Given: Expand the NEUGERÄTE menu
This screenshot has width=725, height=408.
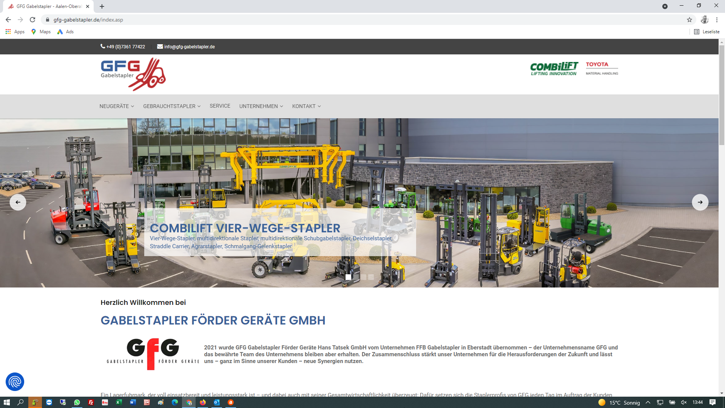Looking at the screenshot, I should coord(117,106).
